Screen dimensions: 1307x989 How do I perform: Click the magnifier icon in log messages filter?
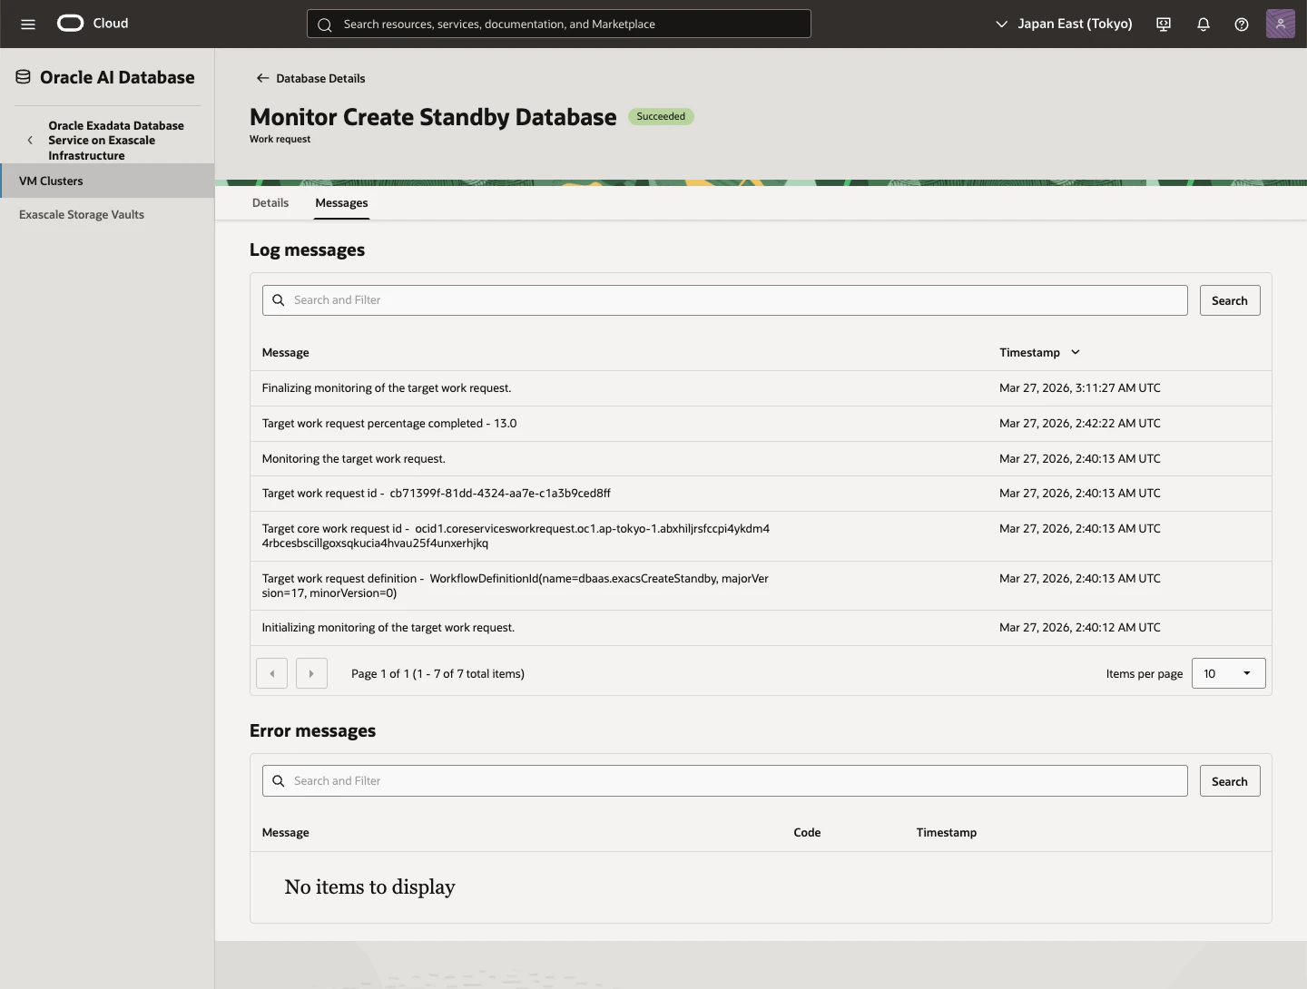(x=279, y=300)
